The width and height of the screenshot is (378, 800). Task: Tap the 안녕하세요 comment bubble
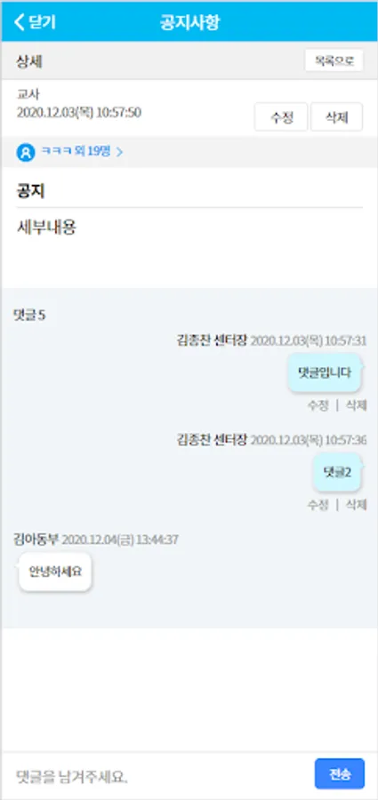pos(55,571)
